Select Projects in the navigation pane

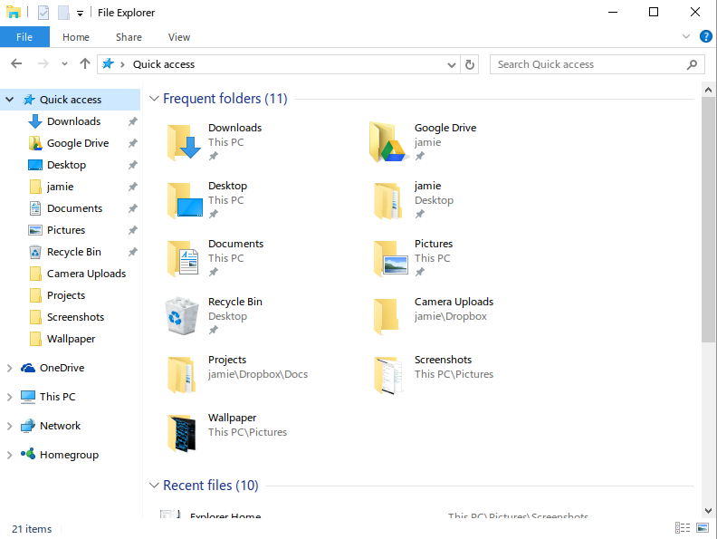click(66, 295)
